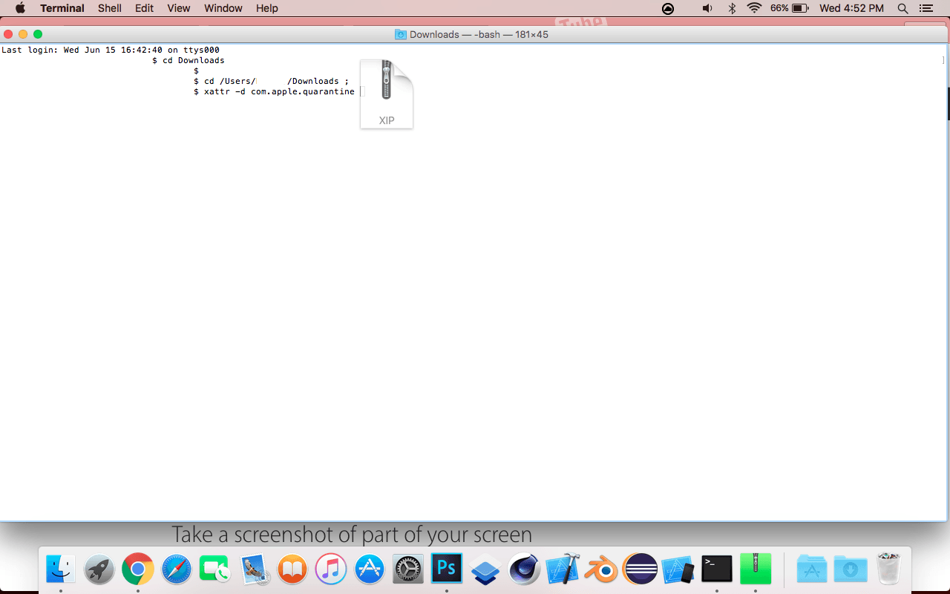
Task: Open the Edit menu in menu bar
Action: 144,8
